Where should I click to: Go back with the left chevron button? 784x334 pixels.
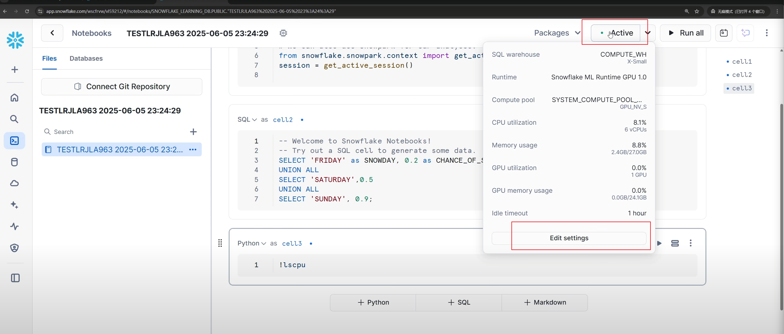[x=52, y=33]
